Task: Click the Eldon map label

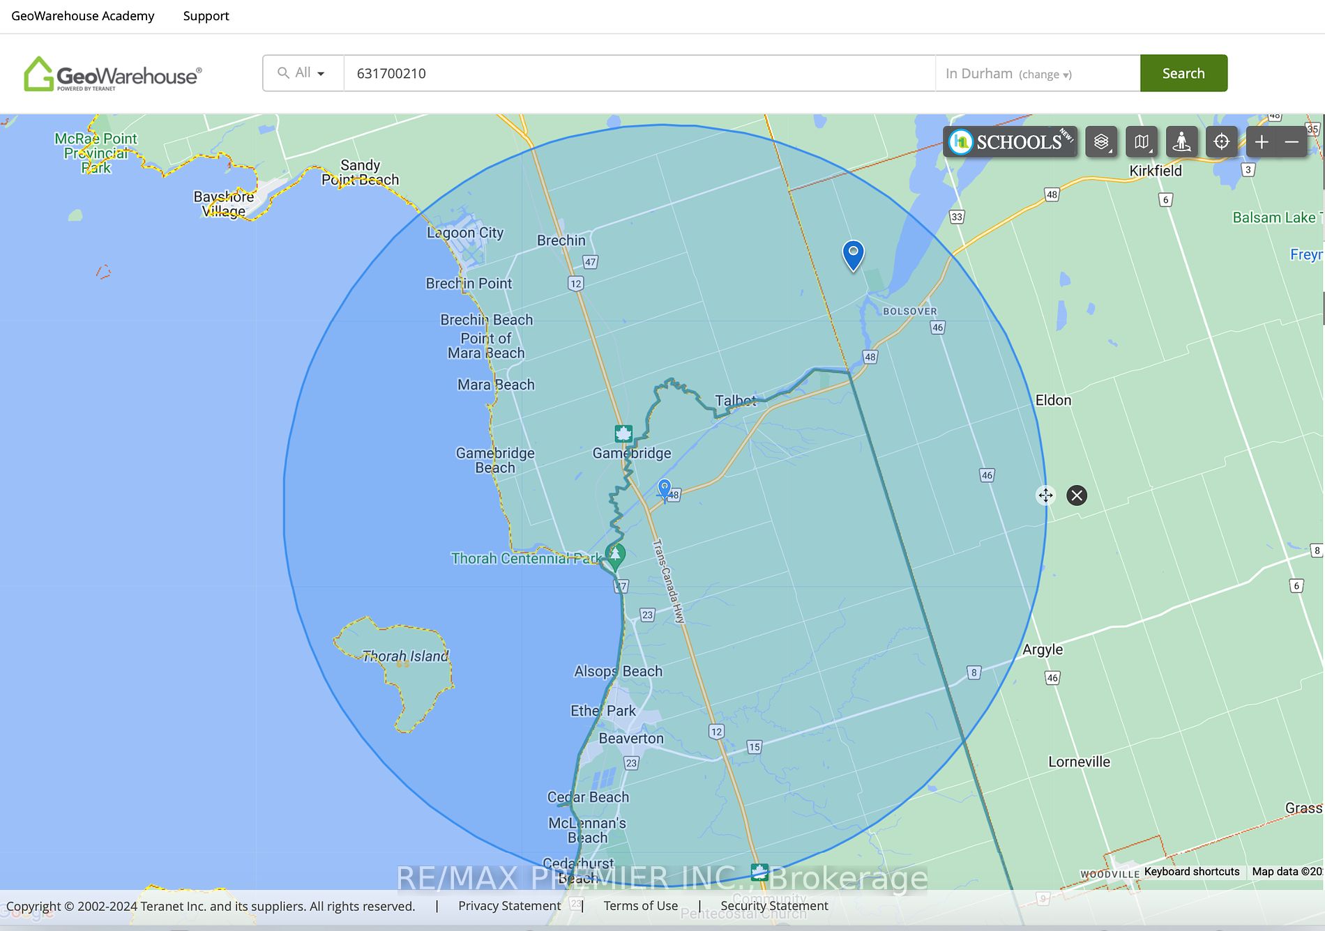Action: tap(1053, 400)
